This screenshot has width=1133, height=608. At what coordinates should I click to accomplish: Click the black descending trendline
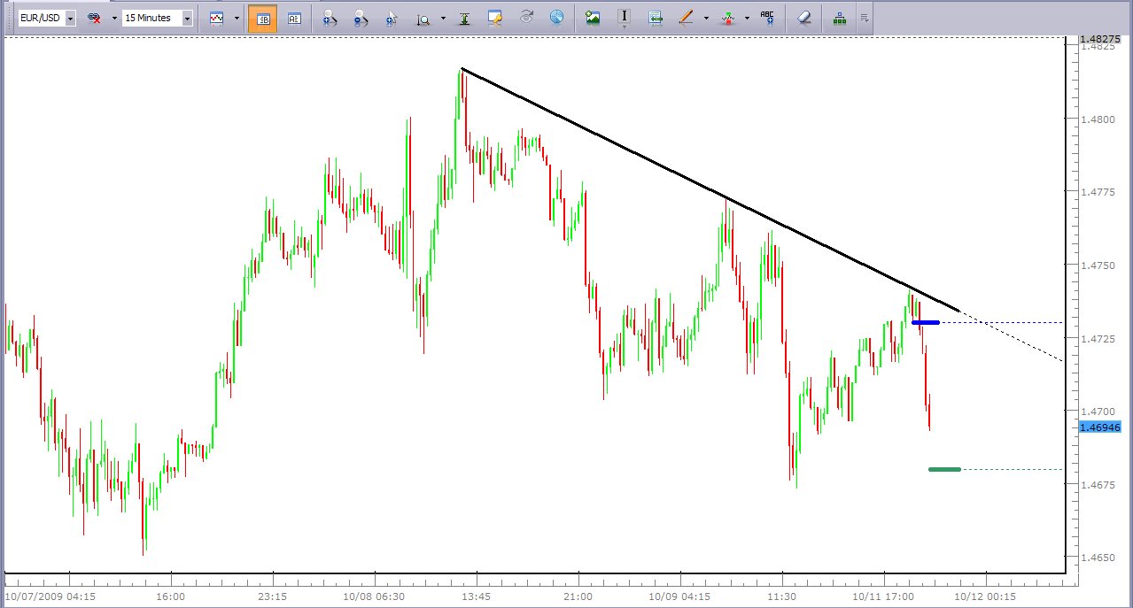(711, 191)
